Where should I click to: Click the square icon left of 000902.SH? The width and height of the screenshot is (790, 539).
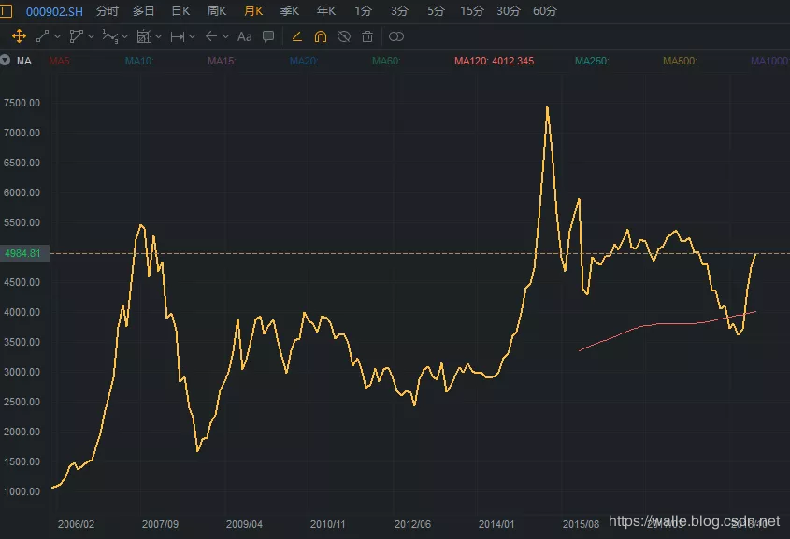pyautogui.click(x=6, y=10)
